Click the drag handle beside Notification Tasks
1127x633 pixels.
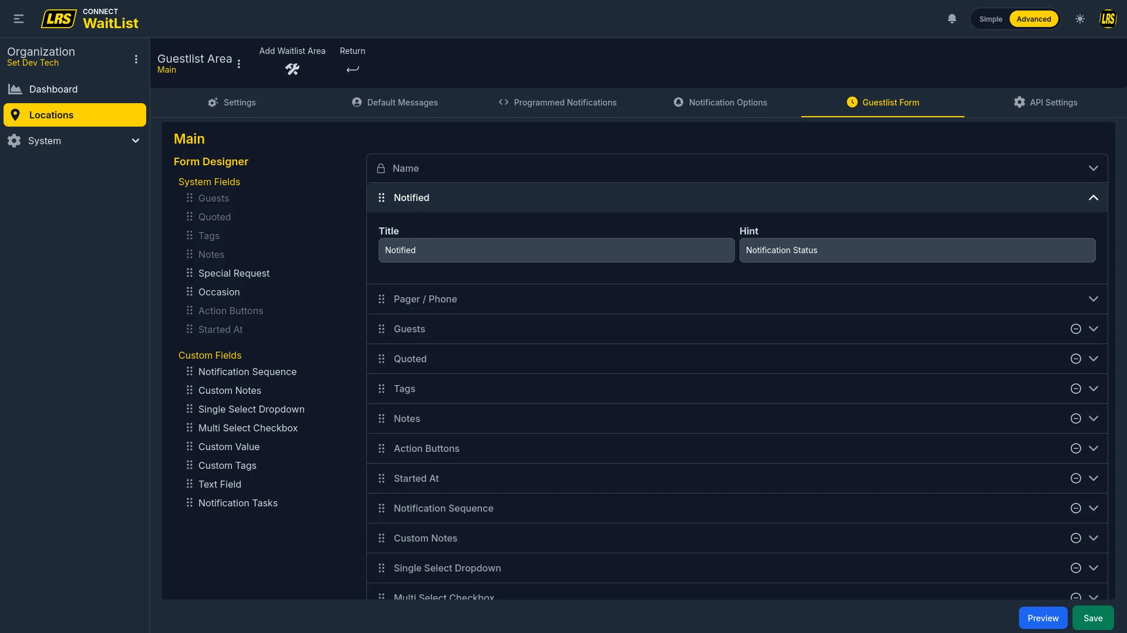coord(190,502)
